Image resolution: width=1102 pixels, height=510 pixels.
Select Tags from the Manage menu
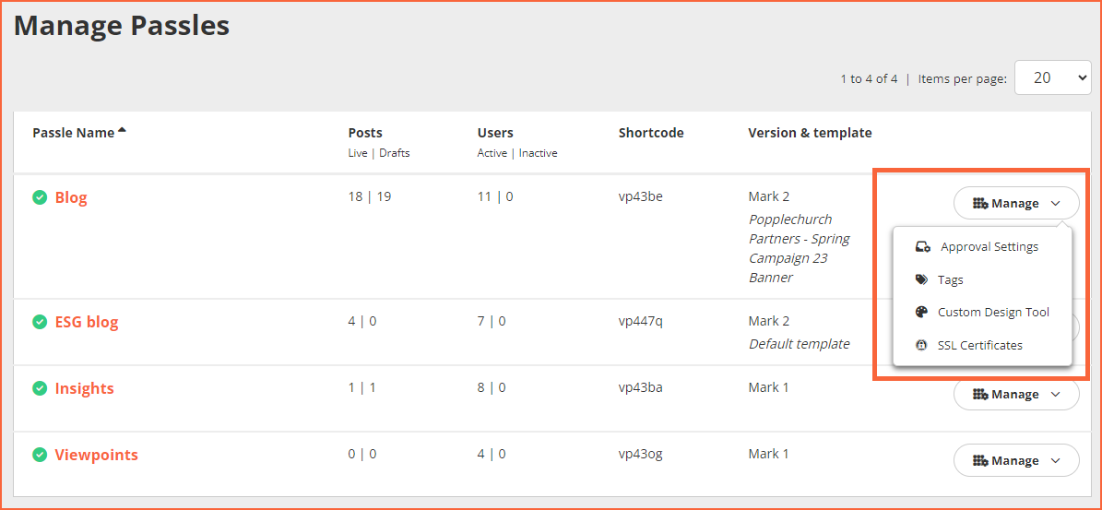982,279
